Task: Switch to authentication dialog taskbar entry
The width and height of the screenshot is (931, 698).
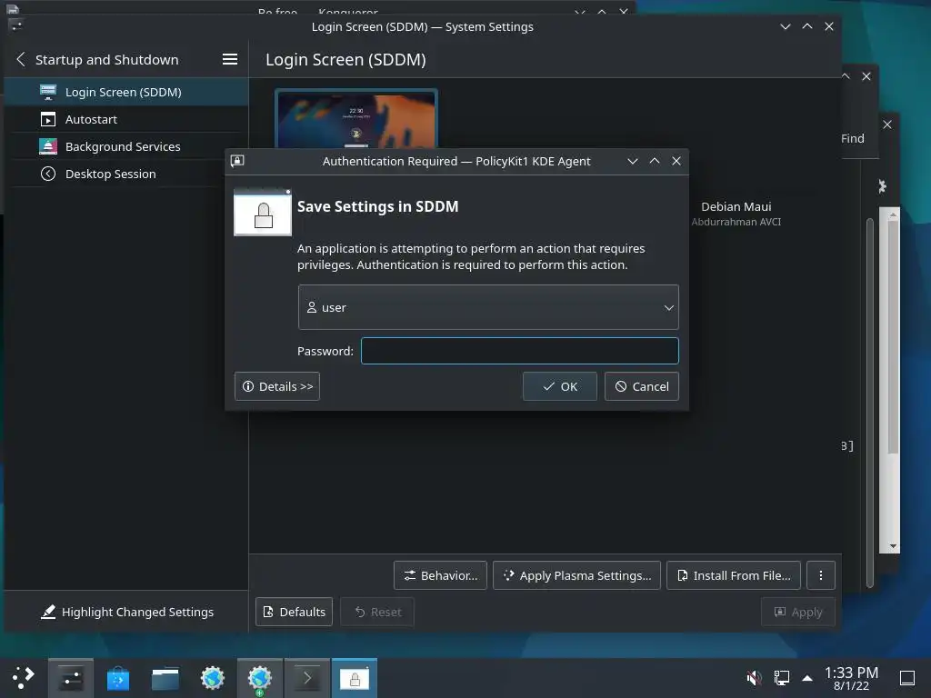Action: pos(355,678)
